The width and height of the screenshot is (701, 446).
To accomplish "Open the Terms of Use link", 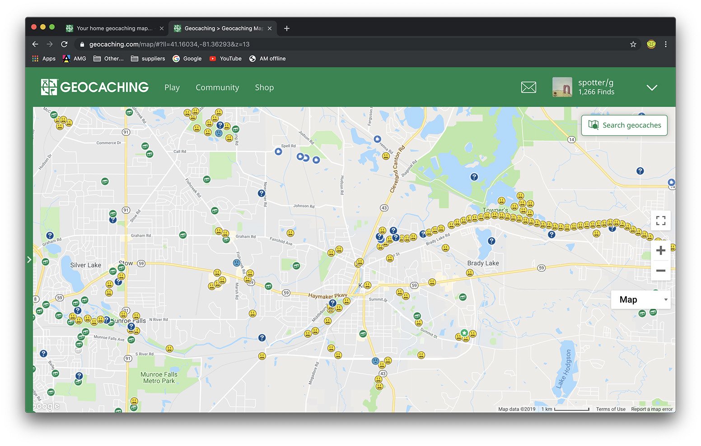I will click(x=610, y=409).
